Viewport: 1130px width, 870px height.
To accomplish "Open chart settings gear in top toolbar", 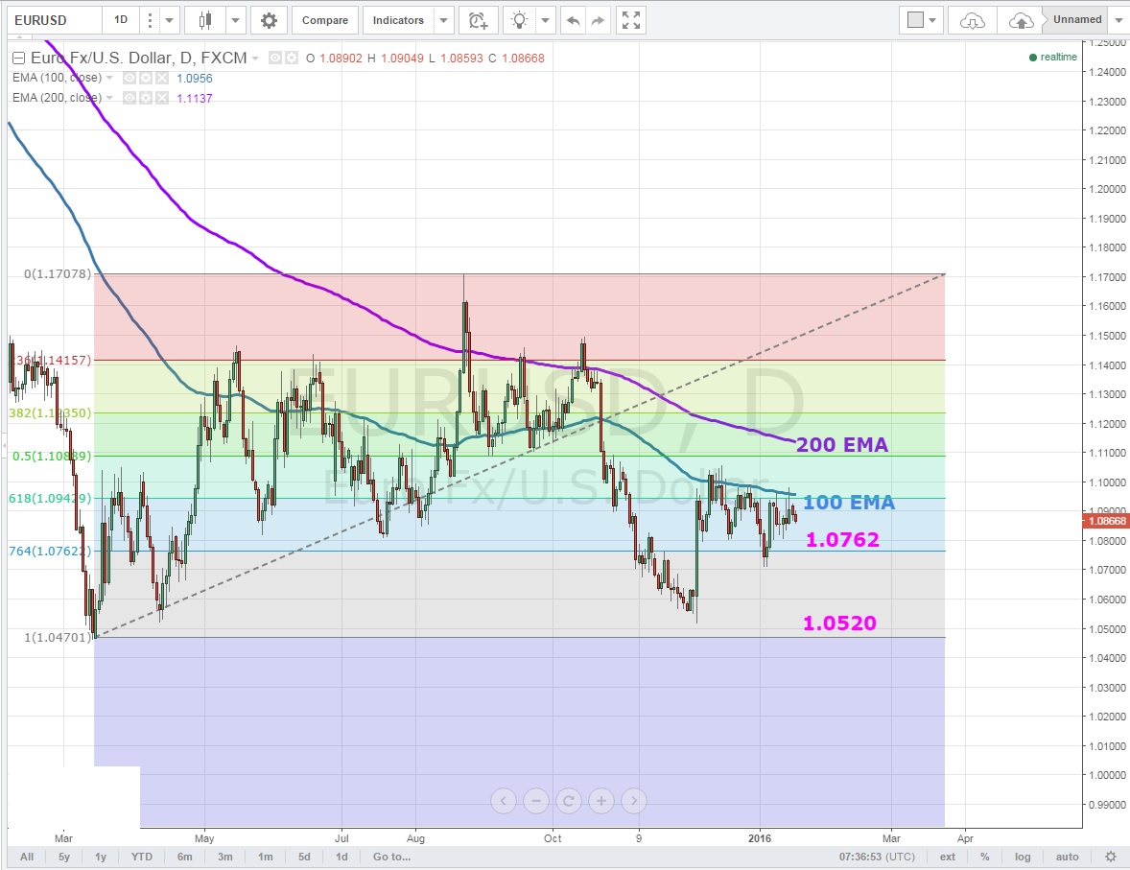I will (x=269, y=20).
